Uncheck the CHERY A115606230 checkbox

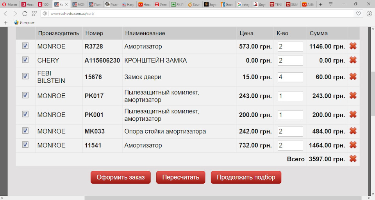pos(25,59)
